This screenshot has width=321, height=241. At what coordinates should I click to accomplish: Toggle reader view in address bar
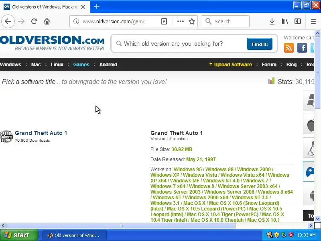(164, 21)
